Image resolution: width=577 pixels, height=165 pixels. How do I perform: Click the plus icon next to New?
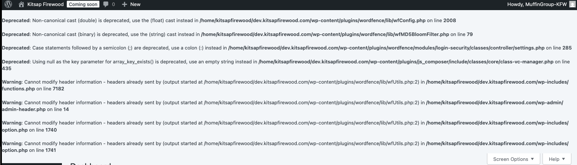click(125, 4)
